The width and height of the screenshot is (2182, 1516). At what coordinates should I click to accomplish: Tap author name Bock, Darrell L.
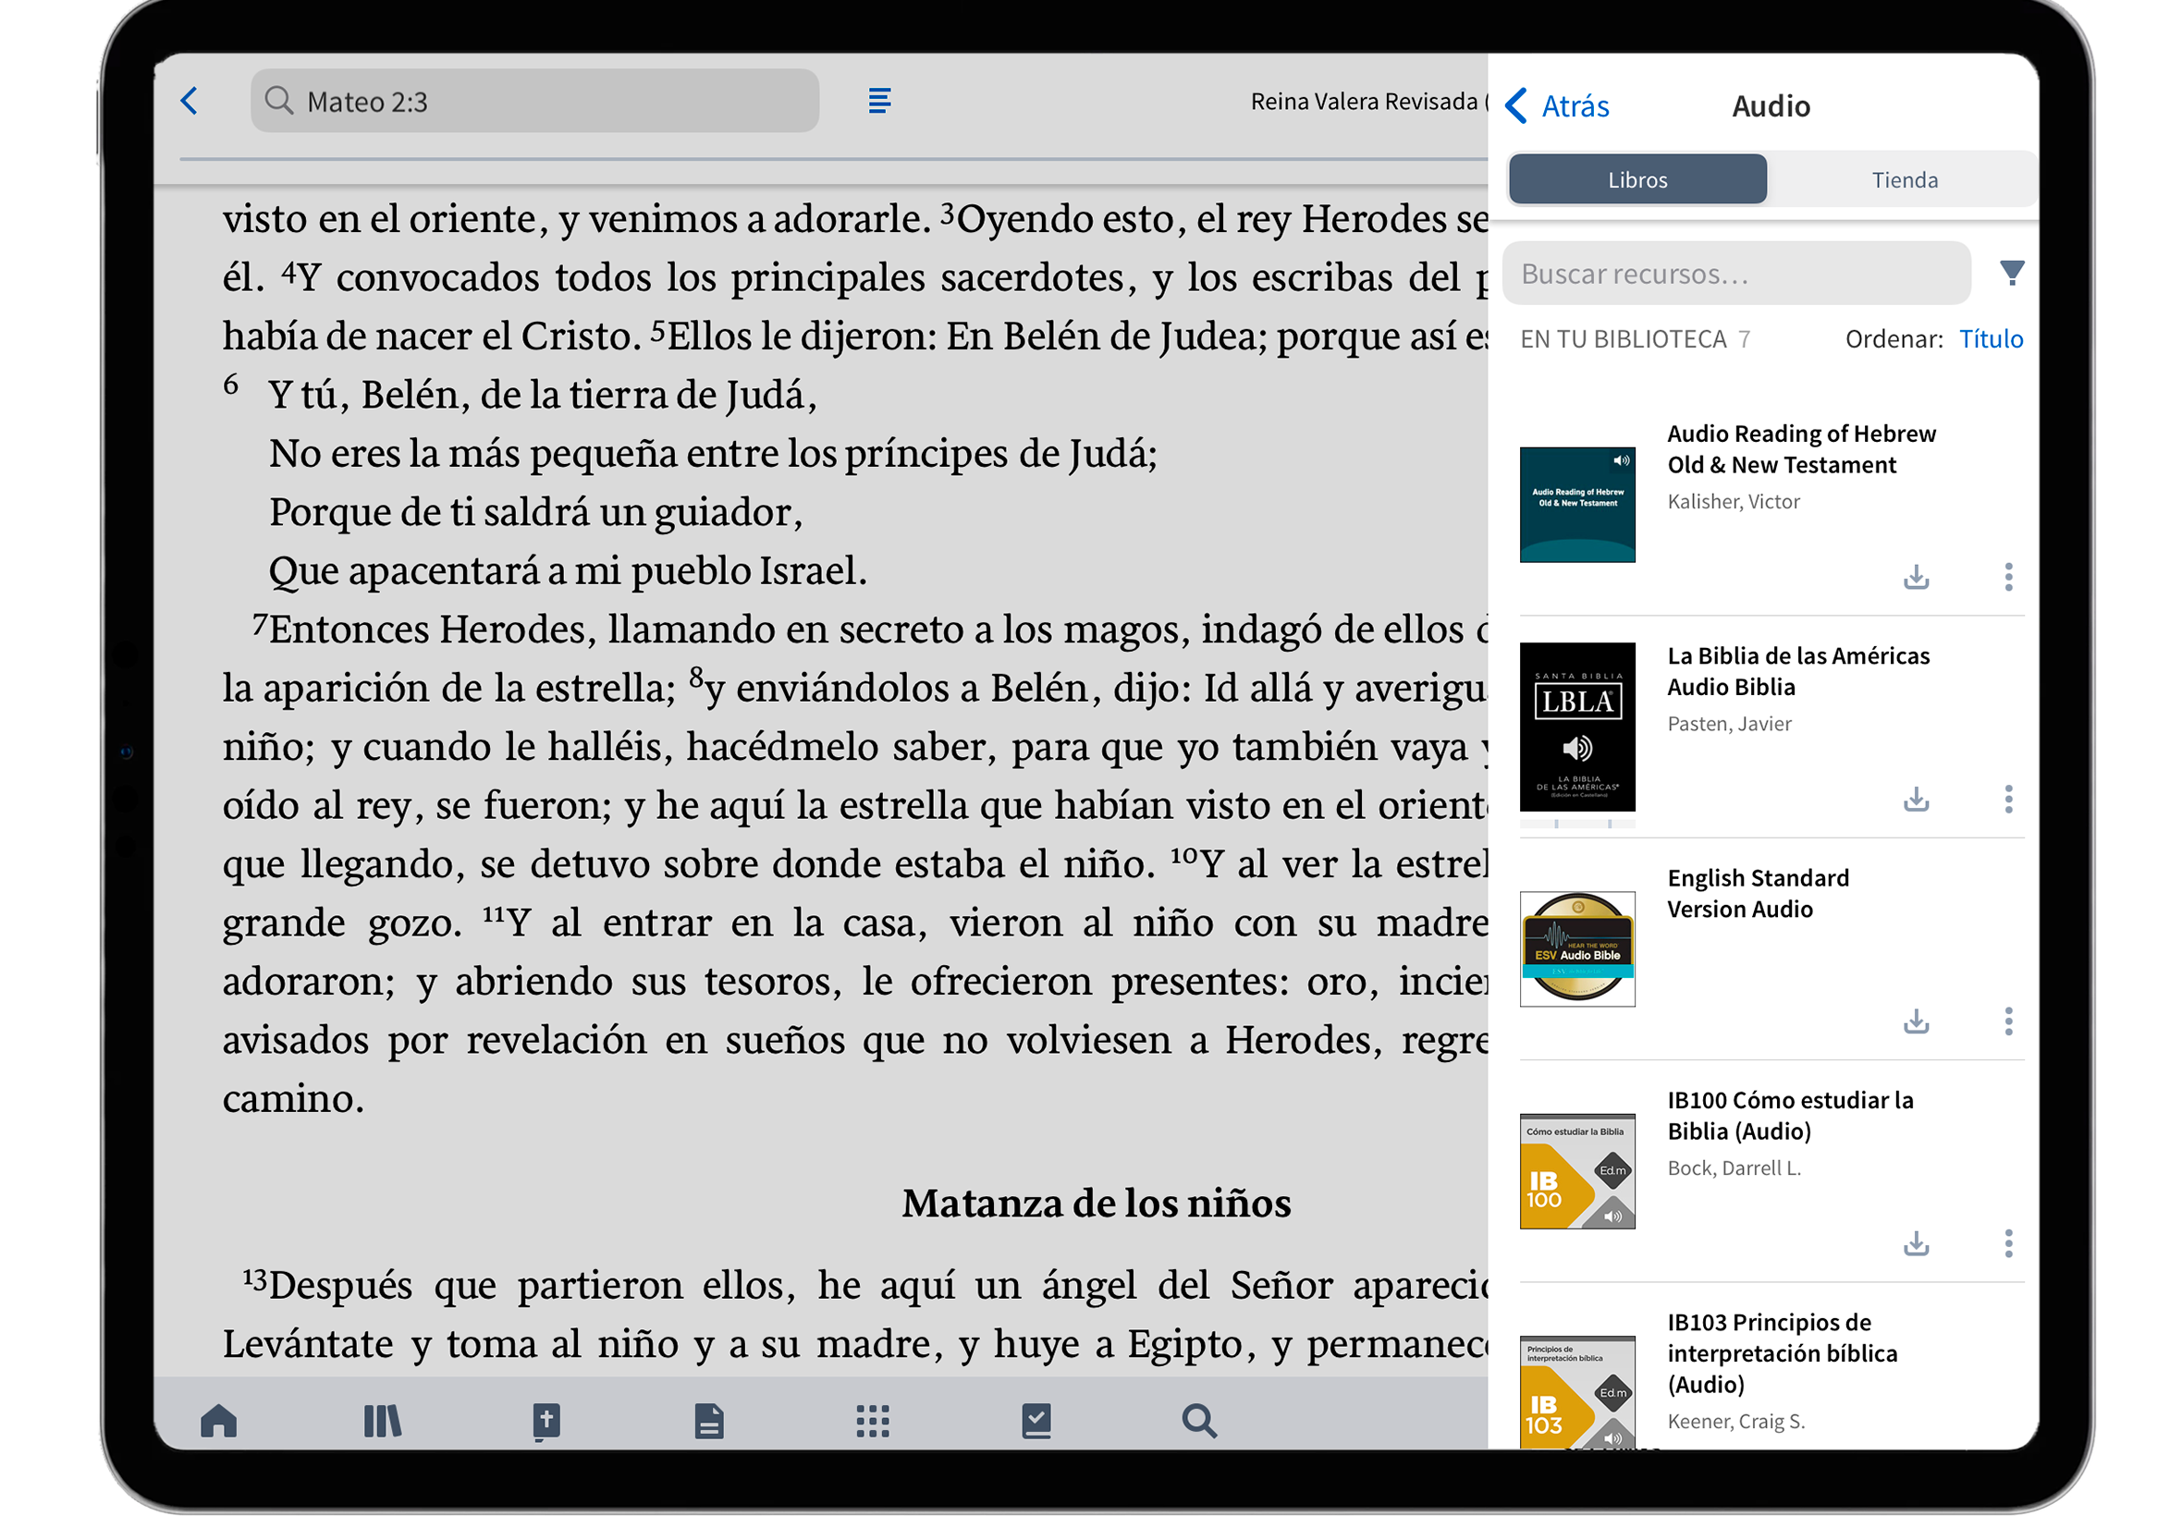(x=1734, y=1168)
